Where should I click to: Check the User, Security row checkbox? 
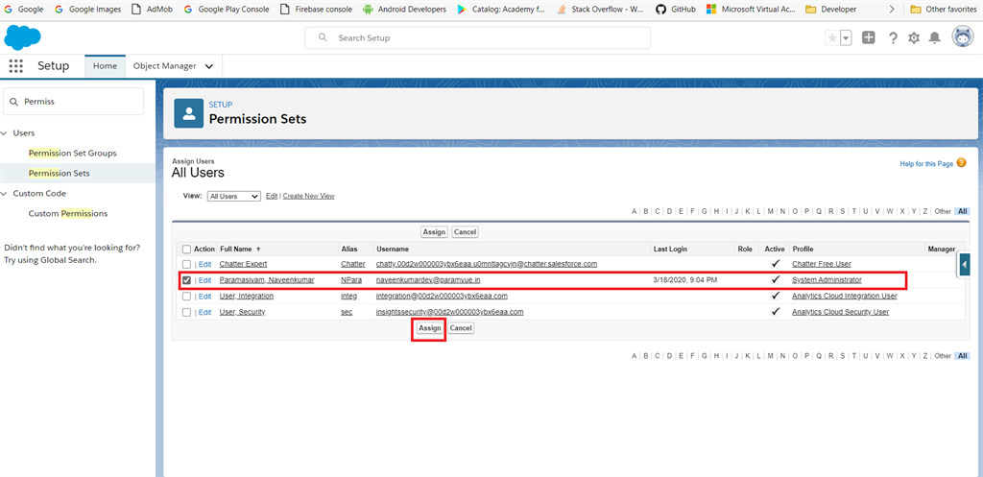coord(186,312)
